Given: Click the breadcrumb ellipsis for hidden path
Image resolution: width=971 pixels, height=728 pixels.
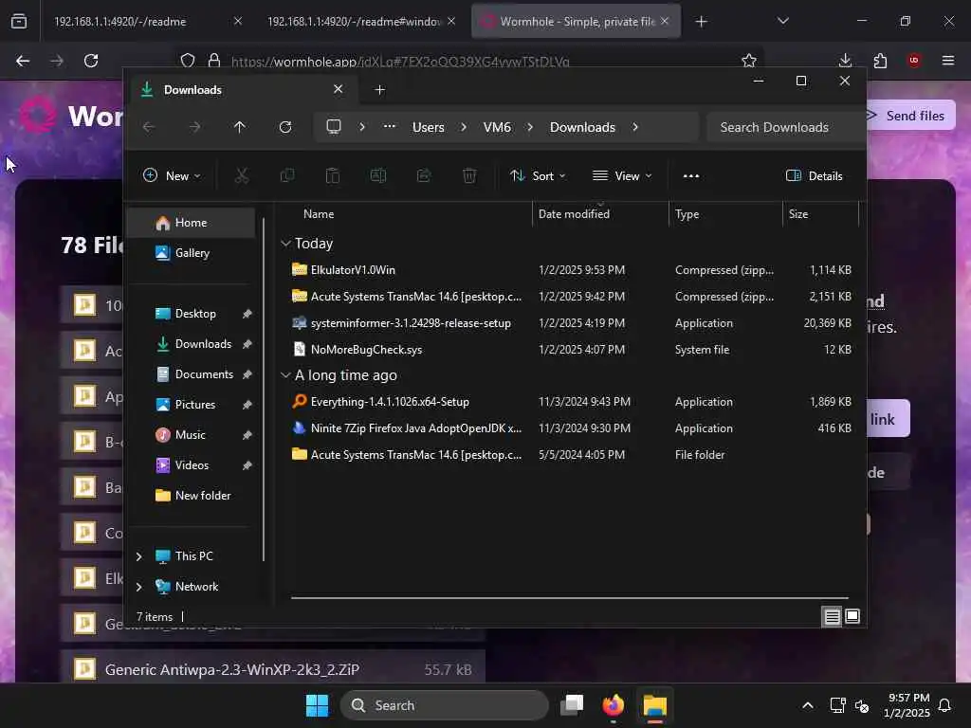Looking at the screenshot, I should click(x=390, y=126).
